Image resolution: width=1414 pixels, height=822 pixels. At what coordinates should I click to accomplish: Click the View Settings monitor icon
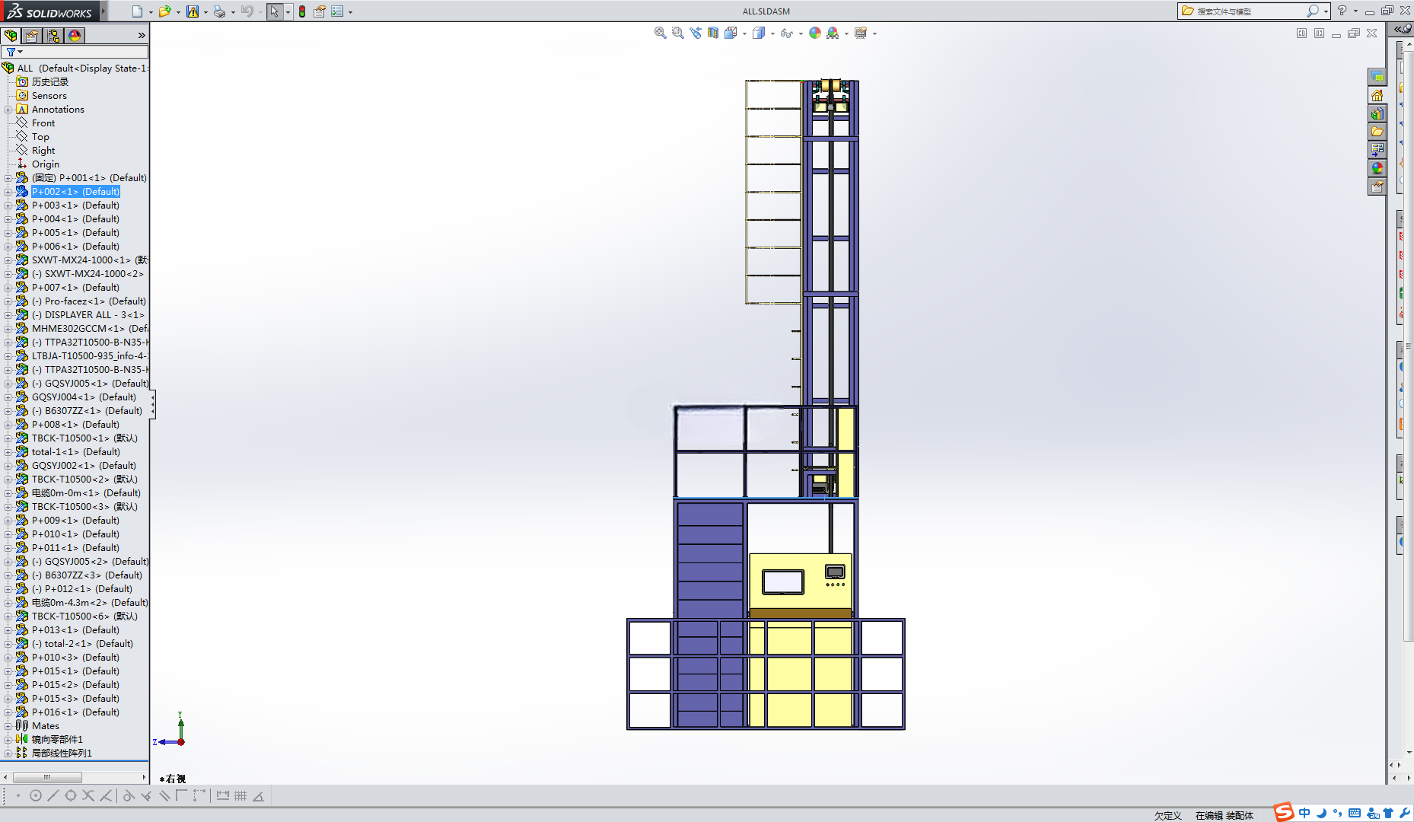pos(861,33)
